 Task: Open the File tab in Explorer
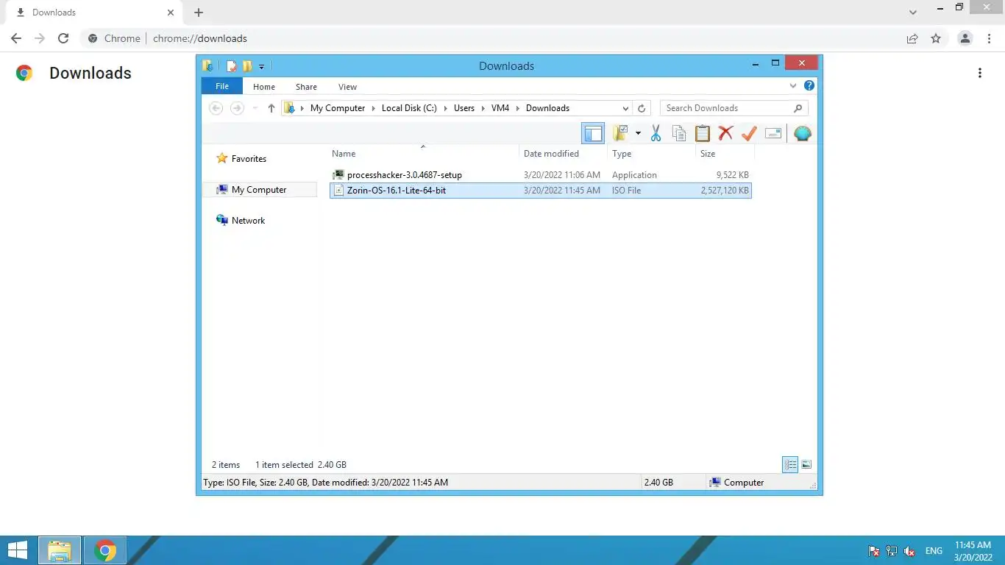click(222, 86)
